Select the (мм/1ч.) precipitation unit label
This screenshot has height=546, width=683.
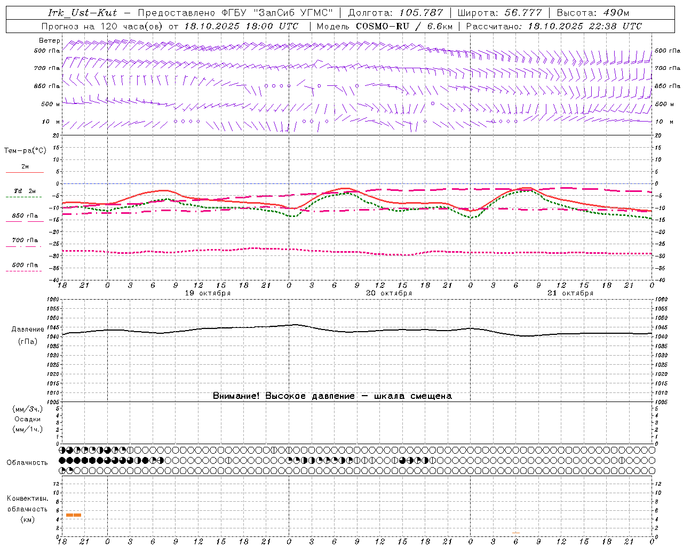tap(27, 429)
